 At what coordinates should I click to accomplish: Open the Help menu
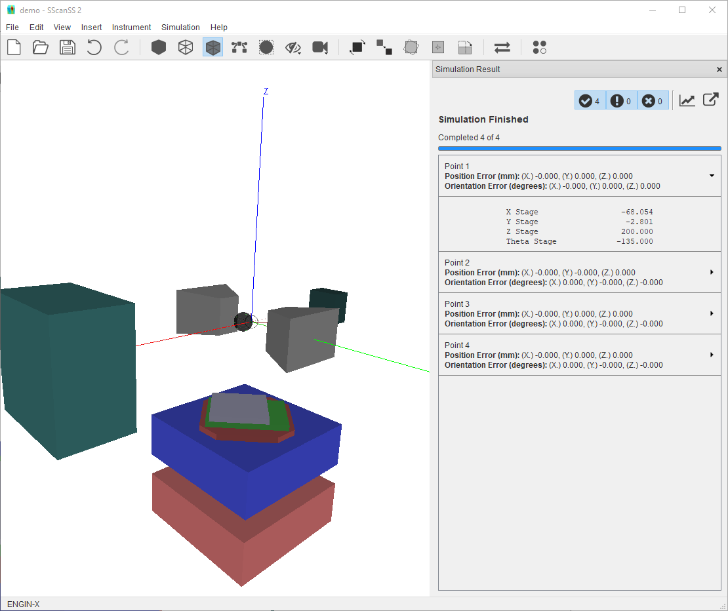click(x=218, y=28)
